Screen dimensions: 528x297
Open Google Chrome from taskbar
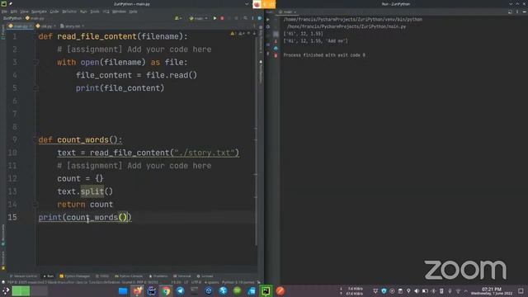(x=166, y=291)
